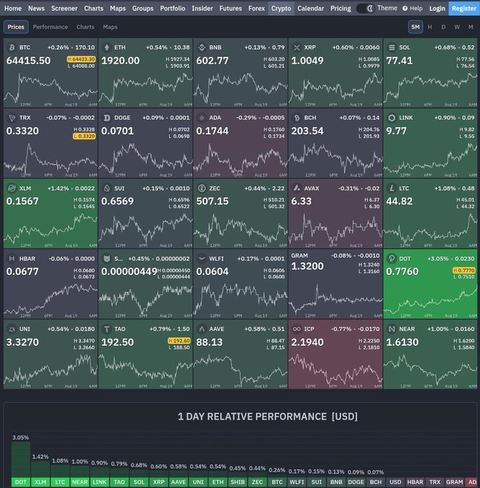Click the Register button
The width and height of the screenshot is (480, 488).
coord(464,9)
